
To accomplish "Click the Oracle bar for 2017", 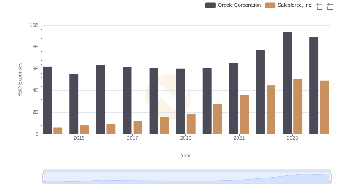I will pyautogui.click(x=127, y=101).
